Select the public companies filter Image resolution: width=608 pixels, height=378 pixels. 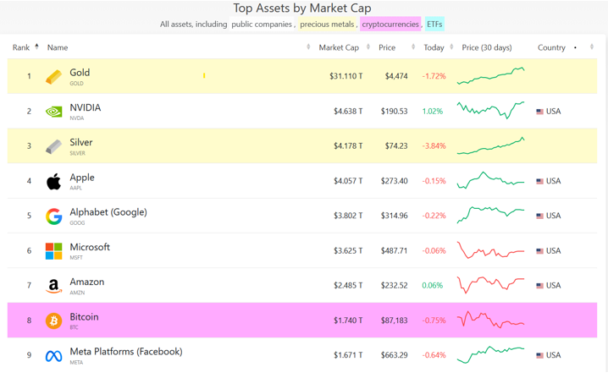point(262,25)
